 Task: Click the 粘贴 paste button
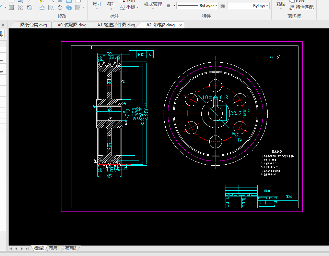(281, 4)
